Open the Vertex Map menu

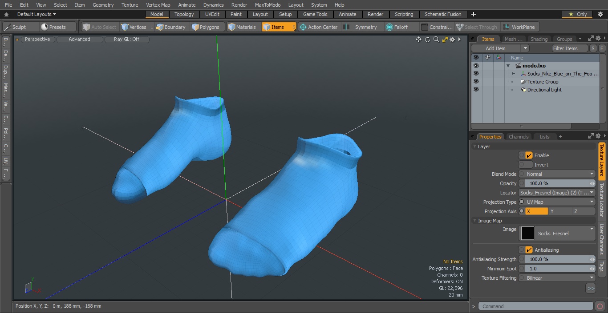(158, 5)
